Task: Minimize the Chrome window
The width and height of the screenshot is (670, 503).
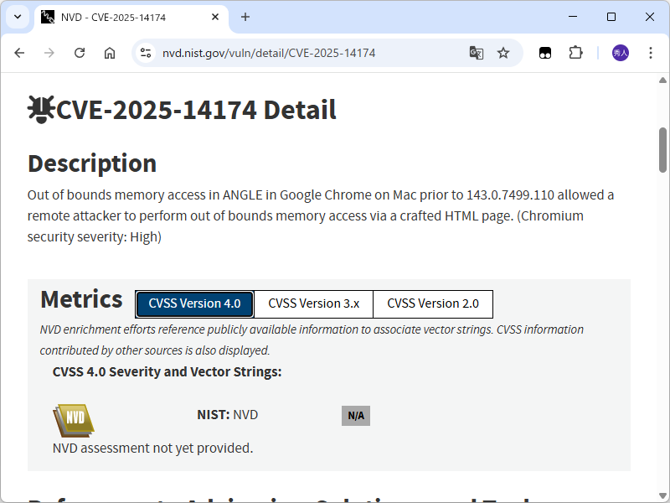Action: [573, 17]
